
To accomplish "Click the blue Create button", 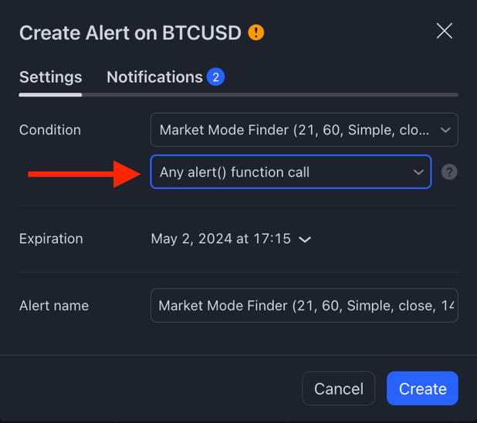I will click(x=422, y=388).
